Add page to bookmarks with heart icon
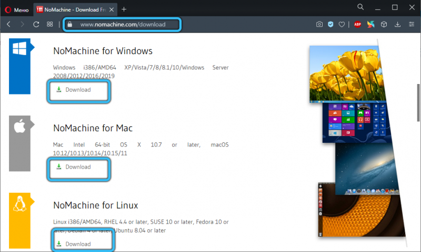421x252 pixels. [342, 24]
